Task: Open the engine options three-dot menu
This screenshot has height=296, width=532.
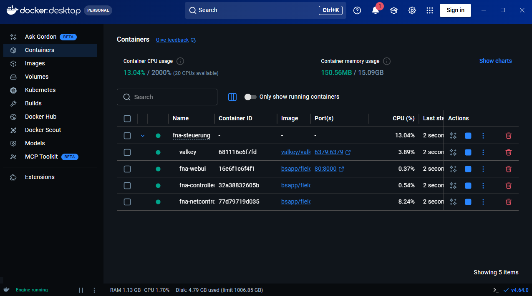Action: pos(94,290)
